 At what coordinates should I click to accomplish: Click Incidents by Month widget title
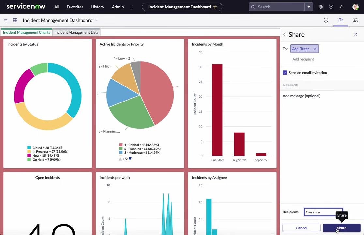(207, 44)
